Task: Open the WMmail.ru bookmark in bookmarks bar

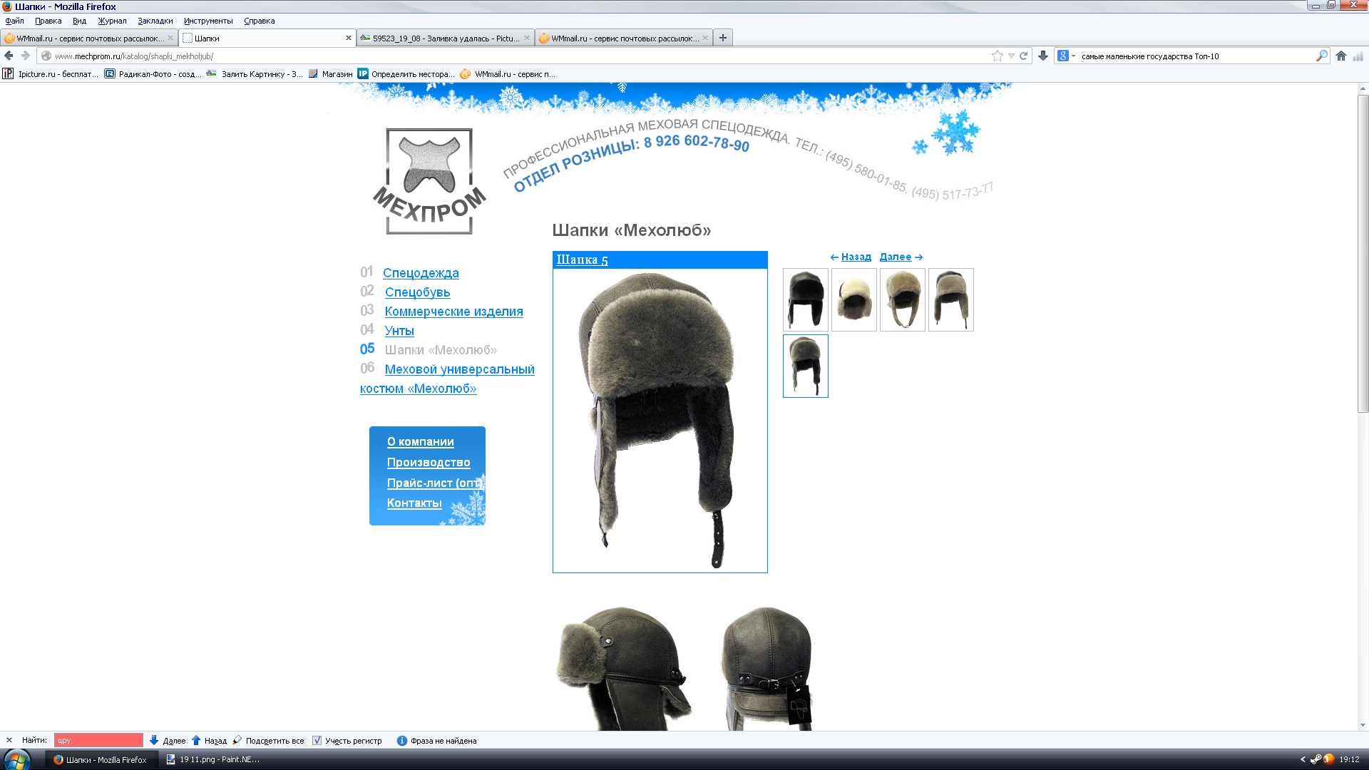Action: [x=508, y=73]
